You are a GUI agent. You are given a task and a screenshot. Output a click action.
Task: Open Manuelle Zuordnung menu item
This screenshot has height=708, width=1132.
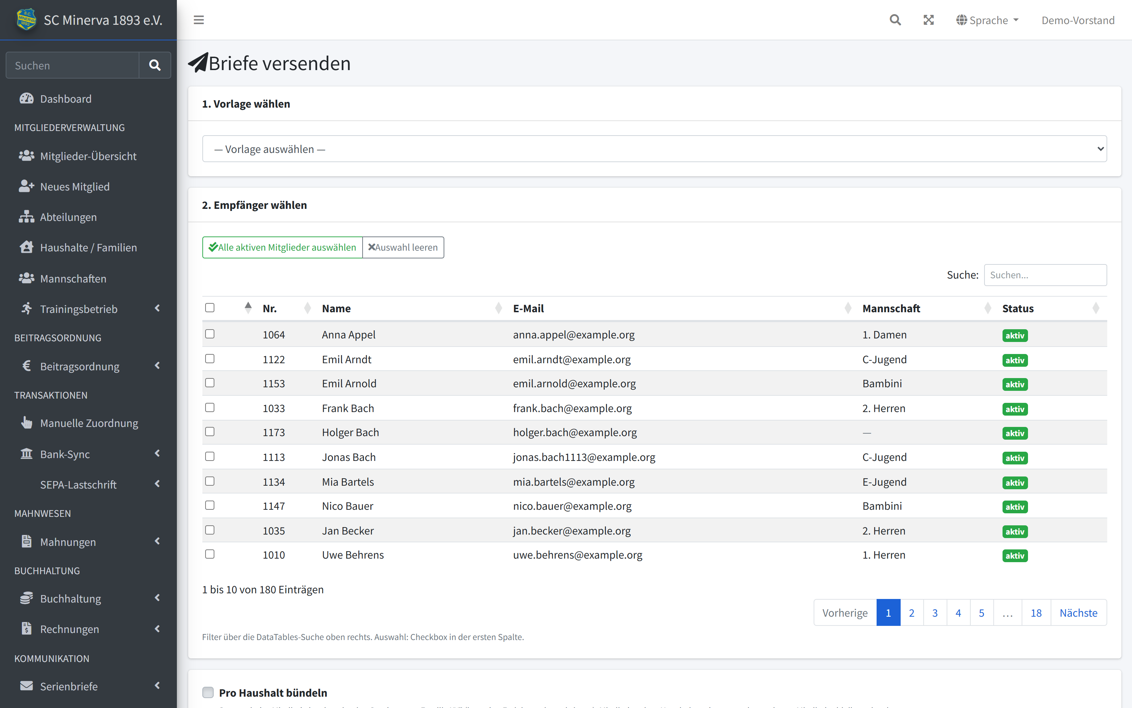click(88, 423)
